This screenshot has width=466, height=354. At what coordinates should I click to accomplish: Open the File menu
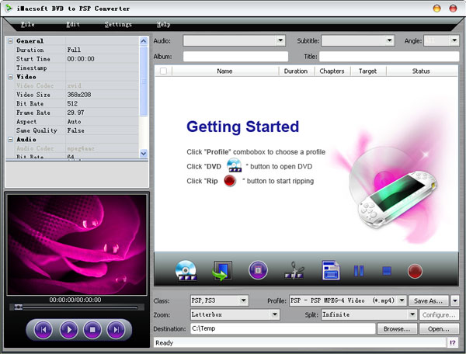(x=28, y=24)
